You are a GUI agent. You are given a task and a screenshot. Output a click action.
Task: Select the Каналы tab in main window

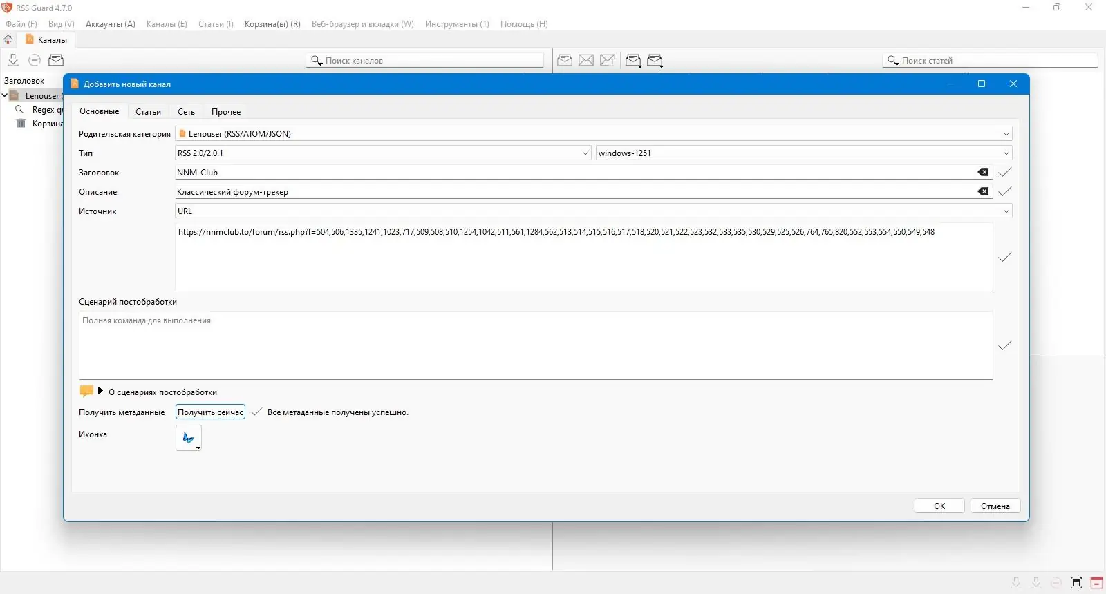pyautogui.click(x=46, y=40)
